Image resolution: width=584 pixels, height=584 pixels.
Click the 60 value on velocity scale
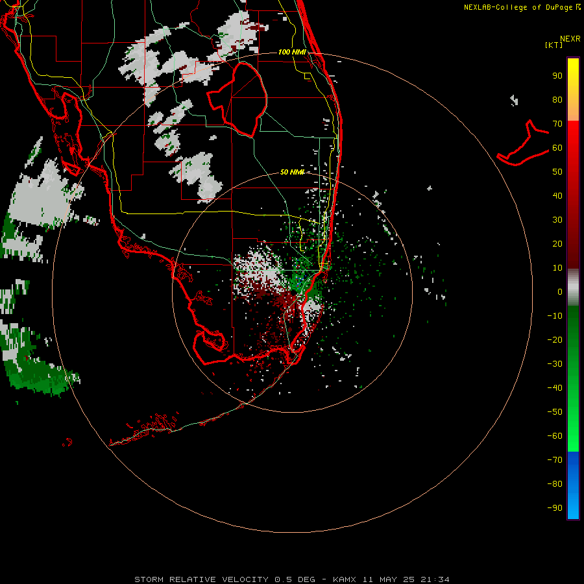coord(557,148)
